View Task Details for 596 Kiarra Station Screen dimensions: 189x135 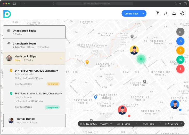(x=23, y=107)
